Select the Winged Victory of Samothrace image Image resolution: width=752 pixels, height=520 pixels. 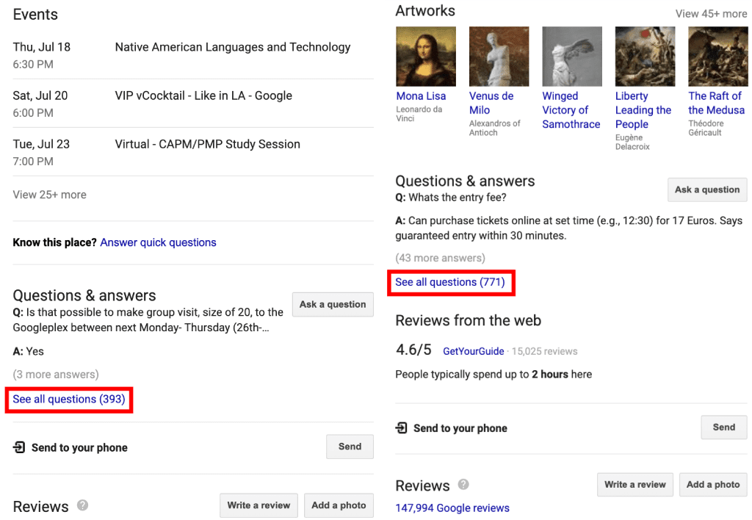click(572, 57)
